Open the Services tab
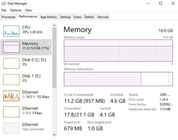This screenshot has width=178, height=140. (103, 17)
